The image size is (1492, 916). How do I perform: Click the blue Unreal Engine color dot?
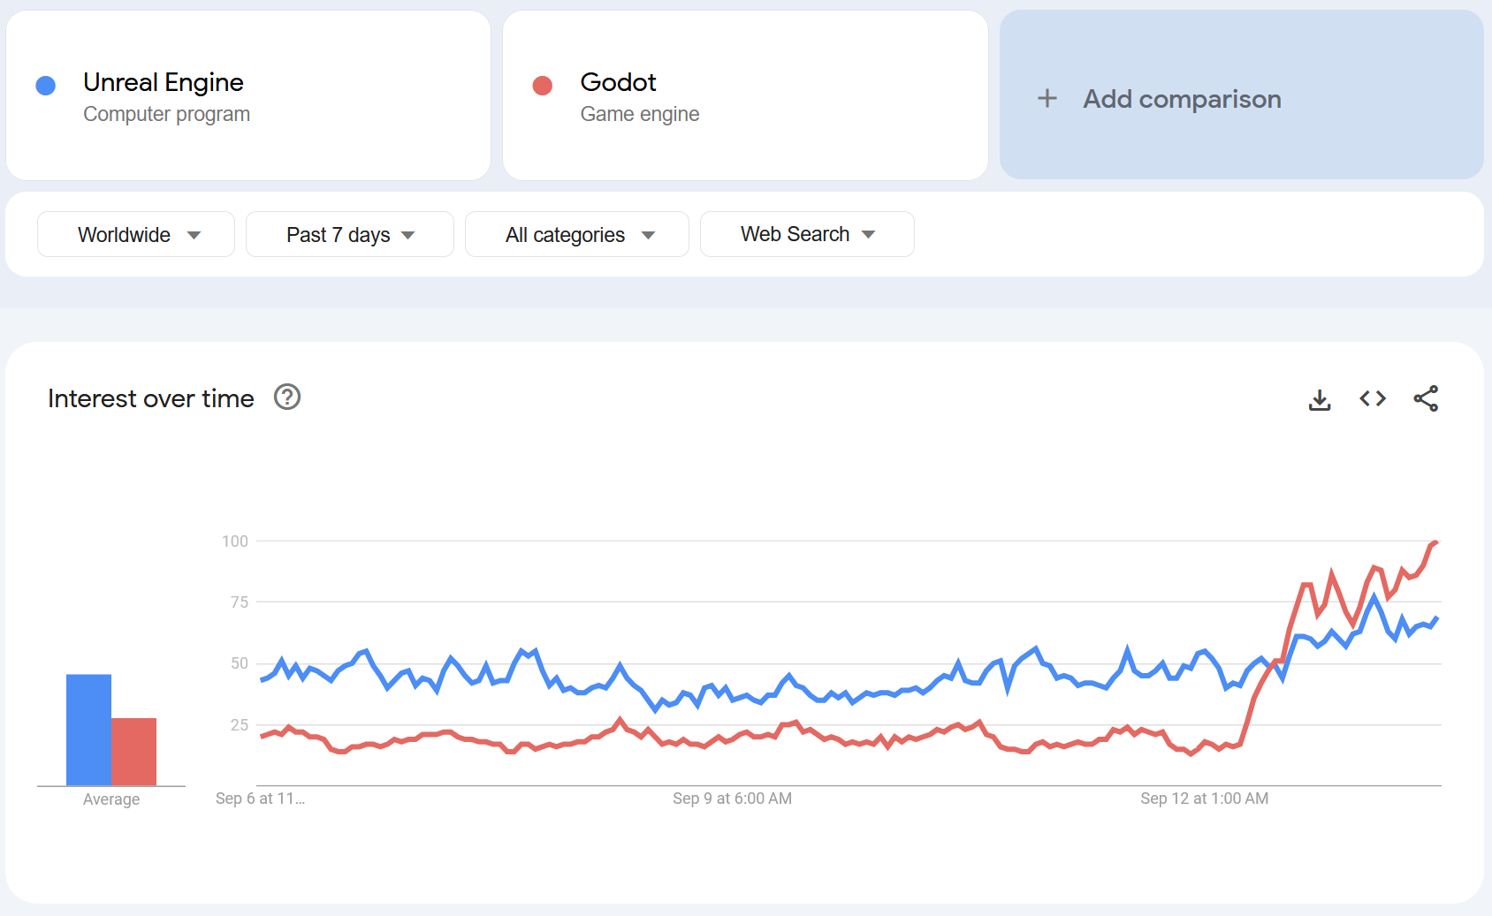point(46,86)
